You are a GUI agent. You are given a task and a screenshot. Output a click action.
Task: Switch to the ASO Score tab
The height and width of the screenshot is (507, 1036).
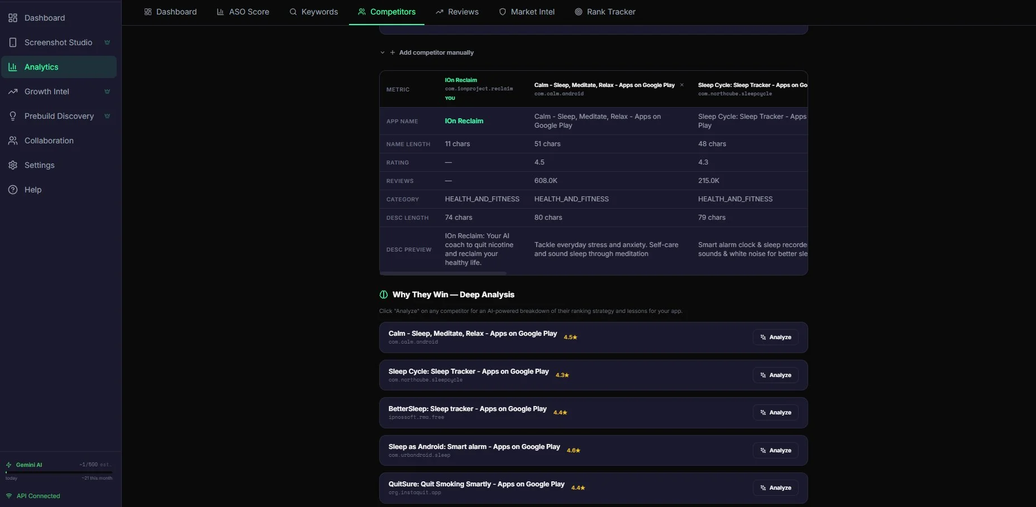pos(243,12)
